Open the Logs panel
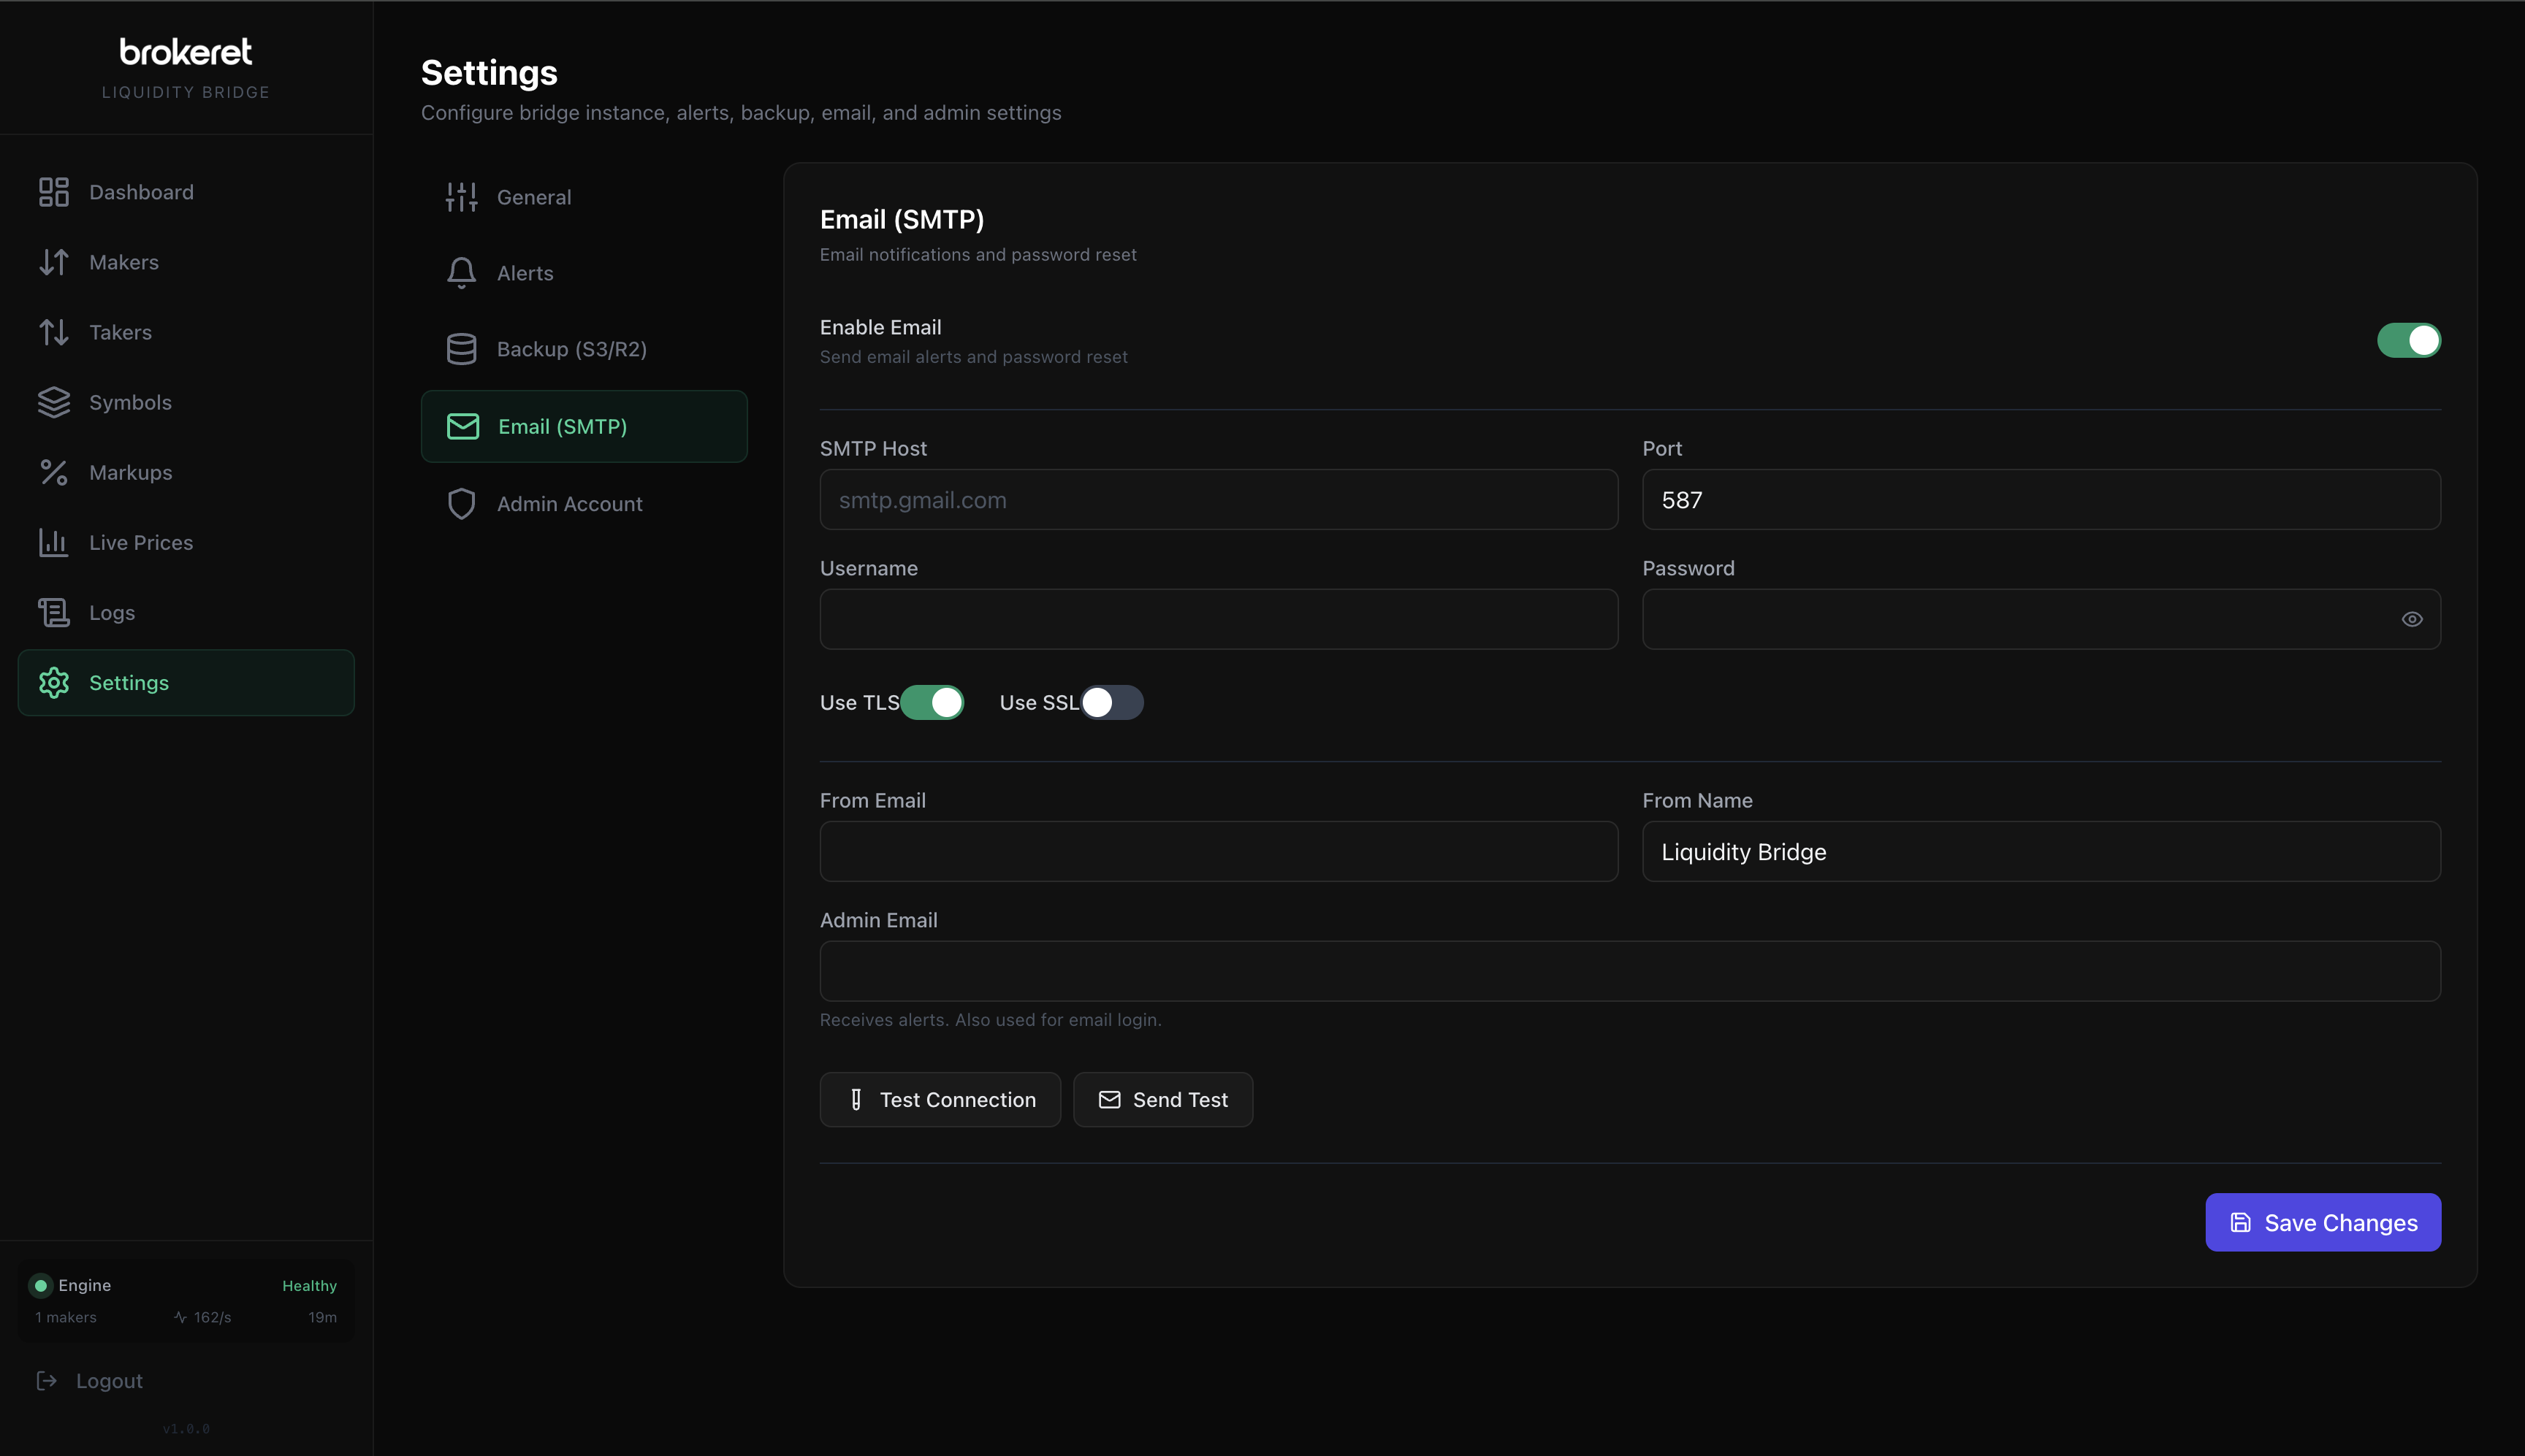This screenshot has width=2525, height=1456. pos(111,612)
